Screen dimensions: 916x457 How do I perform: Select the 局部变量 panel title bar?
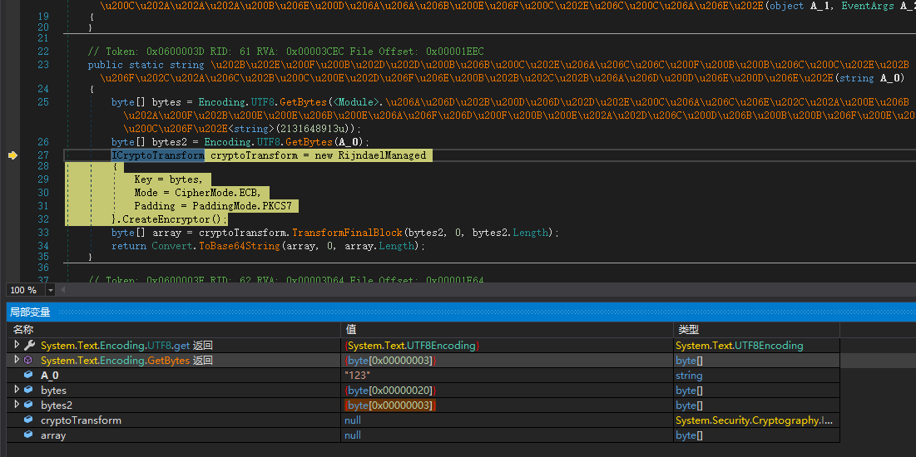coord(30,312)
